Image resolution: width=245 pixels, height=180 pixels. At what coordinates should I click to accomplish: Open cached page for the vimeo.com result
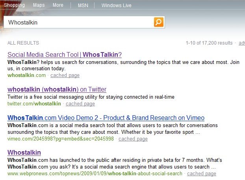133,139
